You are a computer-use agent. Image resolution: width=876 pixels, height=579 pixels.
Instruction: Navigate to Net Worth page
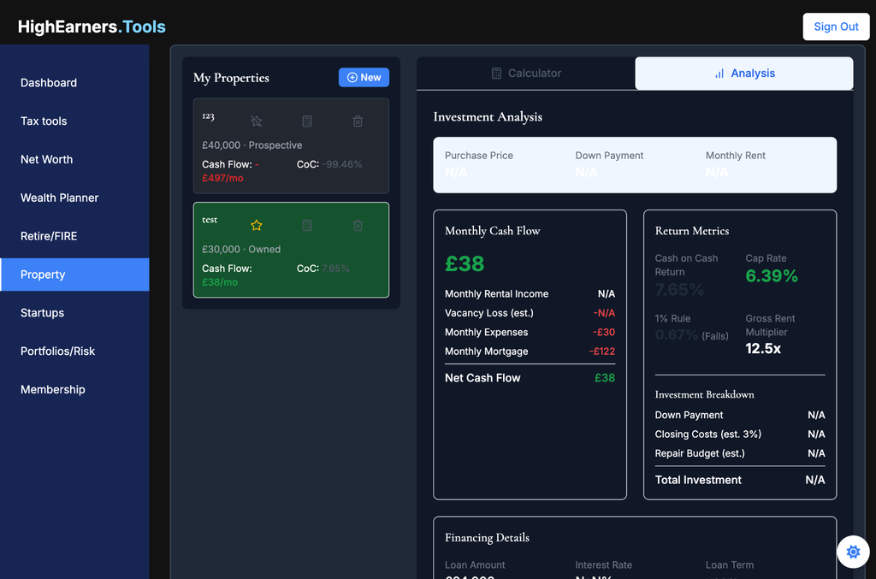(47, 160)
